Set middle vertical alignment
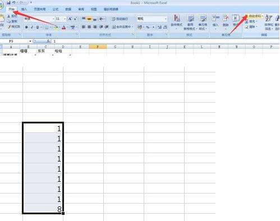 click(x=89, y=19)
